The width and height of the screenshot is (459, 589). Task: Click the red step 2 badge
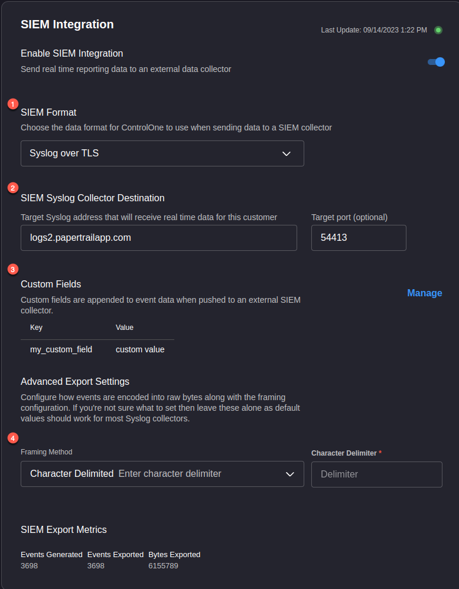(x=13, y=188)
